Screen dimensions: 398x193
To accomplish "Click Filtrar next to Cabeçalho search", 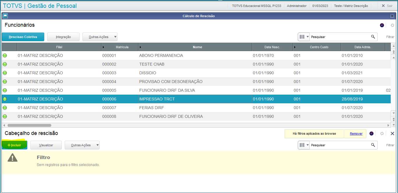I will pyautogui.click(x=390, y=145).
